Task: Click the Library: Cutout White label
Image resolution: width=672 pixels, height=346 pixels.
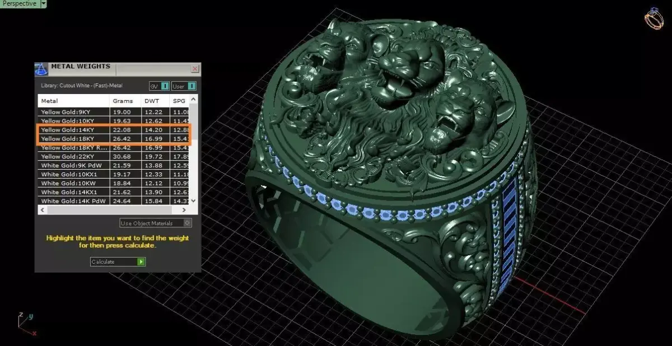Action: (x=82, y=86)
